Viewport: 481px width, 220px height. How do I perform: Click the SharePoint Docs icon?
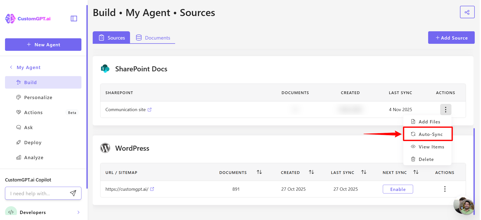coord(105,69)
